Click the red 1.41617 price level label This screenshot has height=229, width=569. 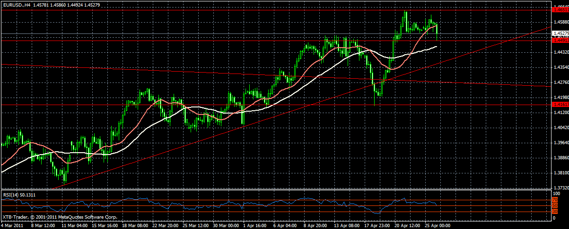click(560, 105)
